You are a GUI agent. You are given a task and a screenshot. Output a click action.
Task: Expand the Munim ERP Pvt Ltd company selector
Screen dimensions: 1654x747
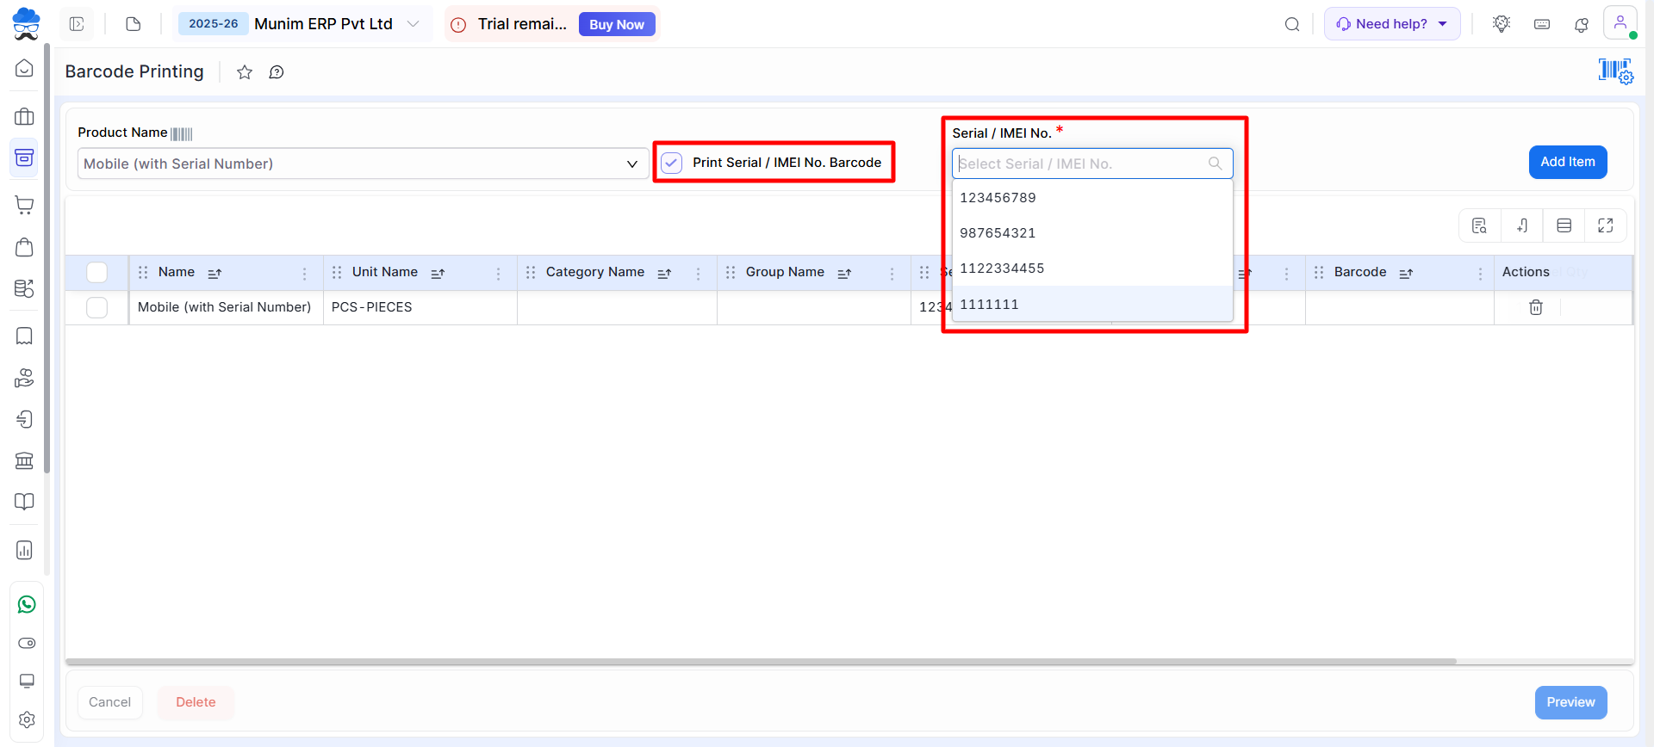click(x=413, y=24)
